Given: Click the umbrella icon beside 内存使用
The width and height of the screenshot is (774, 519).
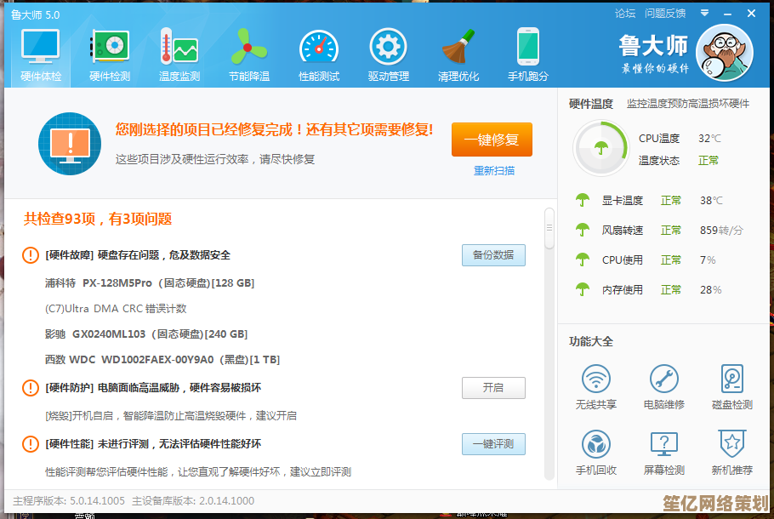Looking at the screenshot, I should pos(583,289).
